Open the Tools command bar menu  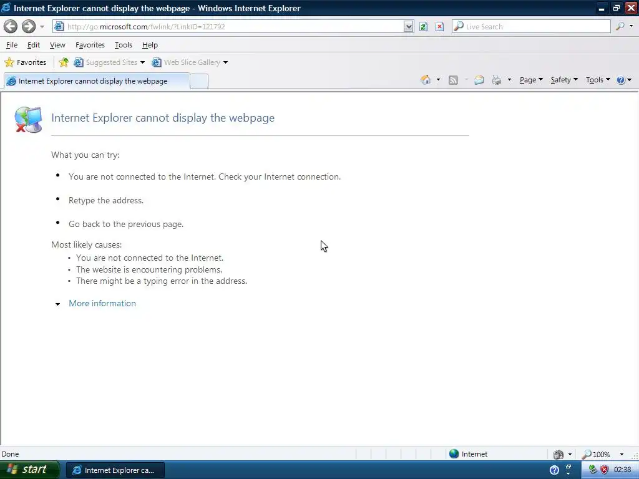[x=598, y=80]
